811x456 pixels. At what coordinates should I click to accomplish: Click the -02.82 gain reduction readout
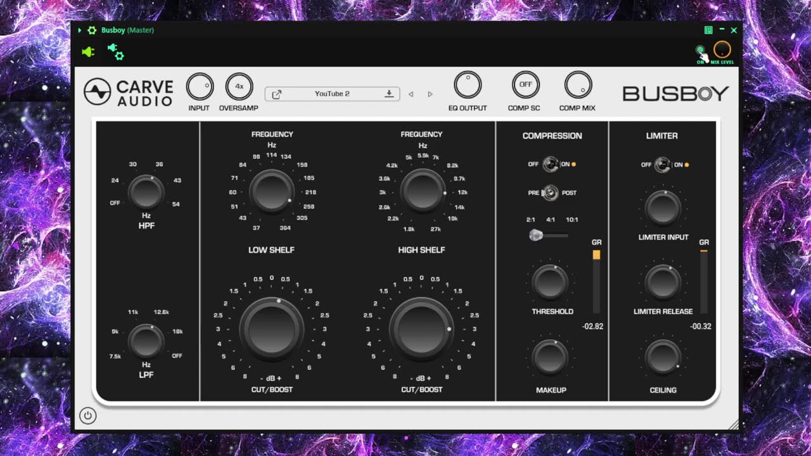point(593,327)
